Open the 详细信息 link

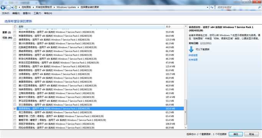click(x=193, y=55)
